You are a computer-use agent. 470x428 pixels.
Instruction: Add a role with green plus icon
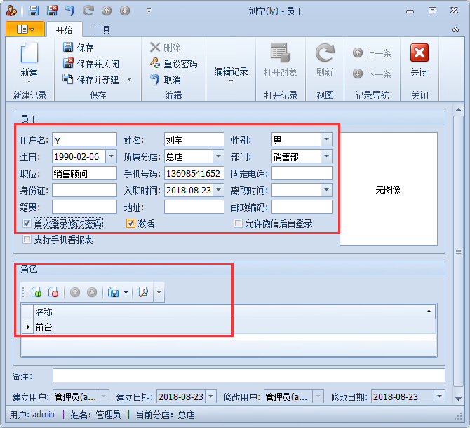(x=36, y=292)
